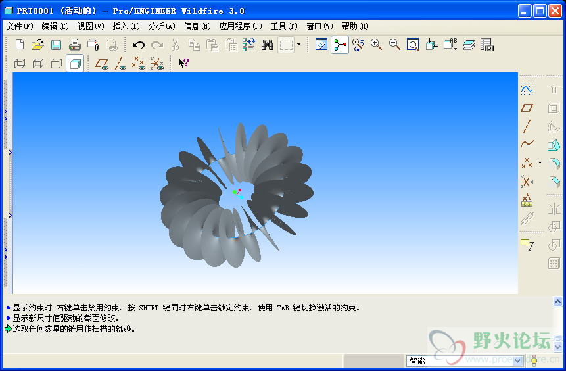Zoom out with the magnifier minus icon
The height and width of the screenshot is (371, 566).
click(x=394, y=45)
